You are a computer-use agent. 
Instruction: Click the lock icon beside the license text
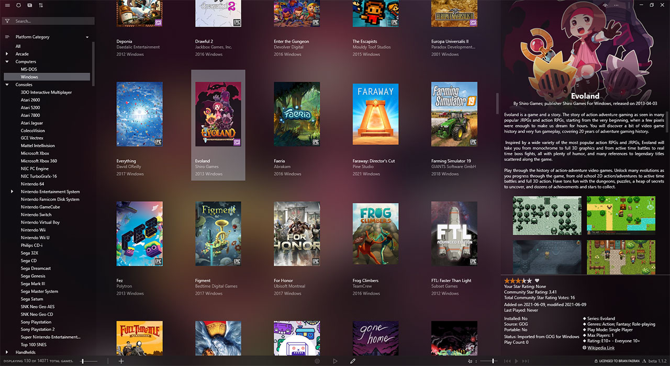[x=596, y=361]
